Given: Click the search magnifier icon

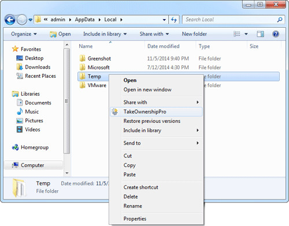Looking at the screenshot, I should point(280,20).
